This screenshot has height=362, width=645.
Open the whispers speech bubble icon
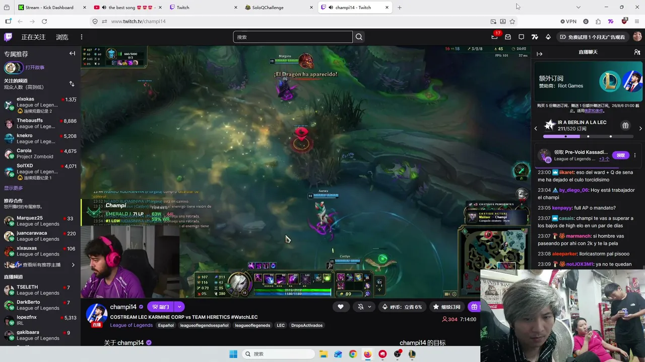[x=522, y=37]
